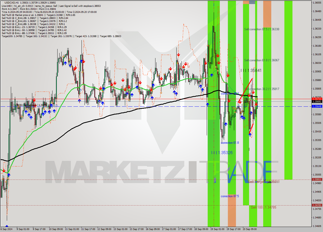Click the 1.34605 price axis value

click(317, 226)
